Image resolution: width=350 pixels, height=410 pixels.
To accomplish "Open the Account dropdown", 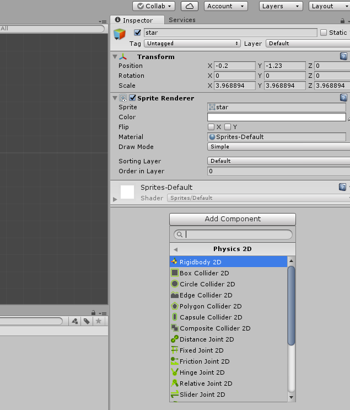I will click(225, 6).
